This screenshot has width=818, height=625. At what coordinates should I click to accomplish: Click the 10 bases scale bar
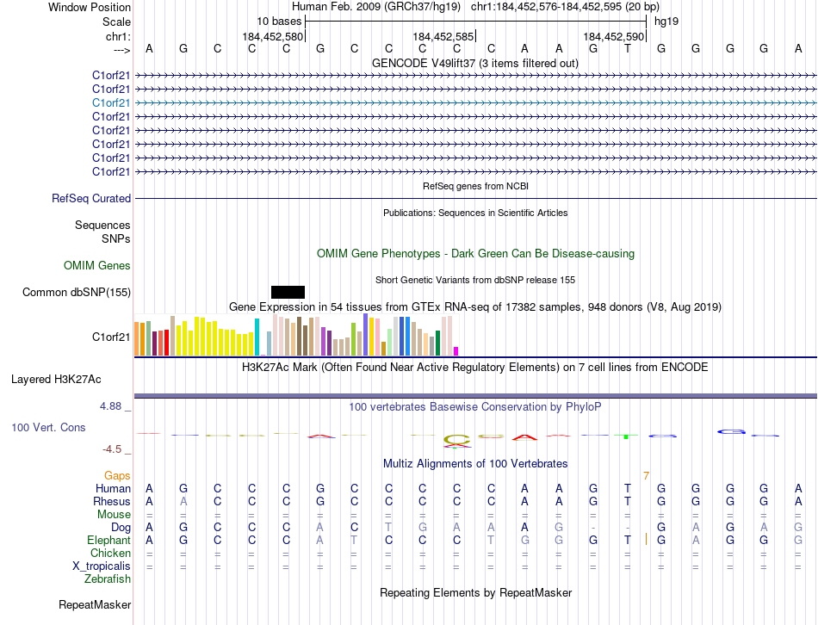[x=476, y=22]
